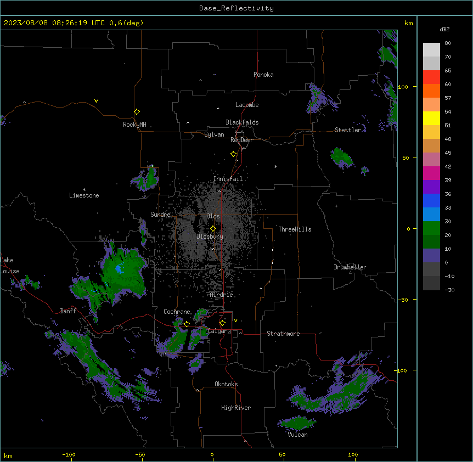Click the Limestone label
Viewport: 473px width, 462px height.
(x=84, y=195)
